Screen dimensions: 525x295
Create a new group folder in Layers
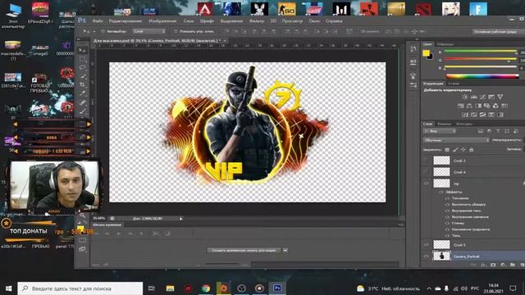[513, 265]
